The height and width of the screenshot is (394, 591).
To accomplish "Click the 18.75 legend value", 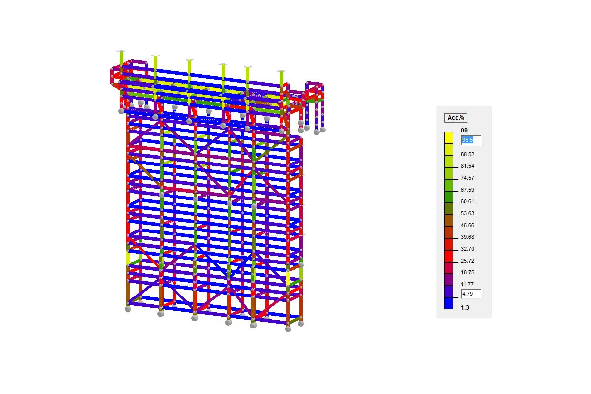I will click(x=467, y=272).
